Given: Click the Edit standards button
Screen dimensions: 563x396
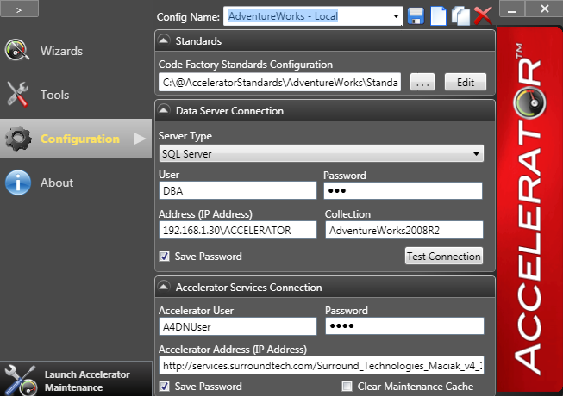Looking at the screenshot, I should coord(466,83).
